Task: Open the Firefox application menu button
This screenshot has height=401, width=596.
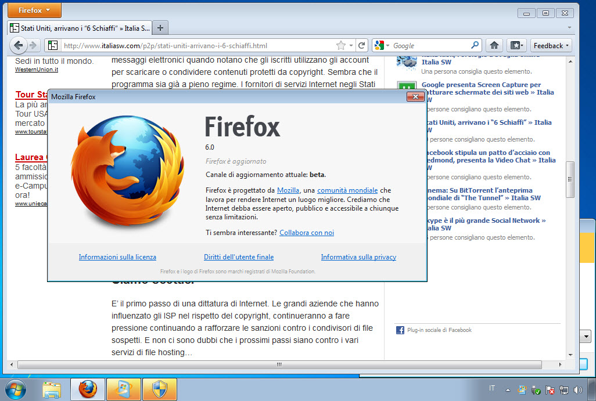Action: point(34,10)
